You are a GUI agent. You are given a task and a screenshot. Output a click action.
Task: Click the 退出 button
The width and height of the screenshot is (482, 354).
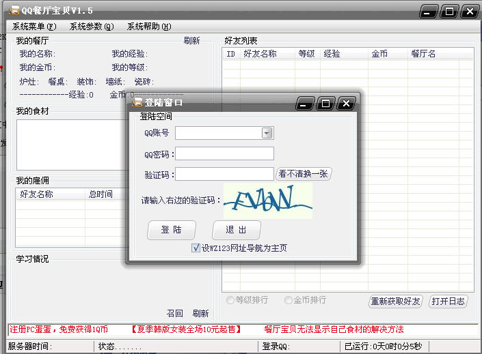click(x=237, y=230)
